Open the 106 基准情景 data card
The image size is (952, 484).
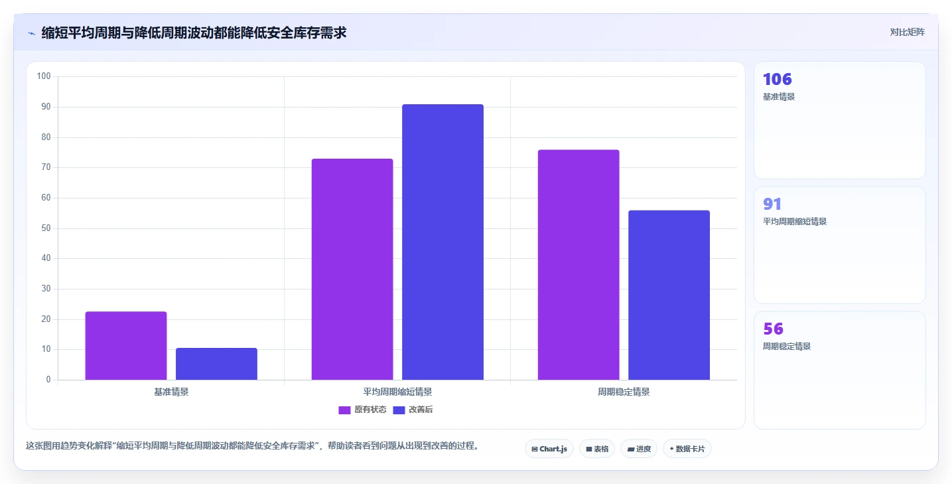[x=839, y=120]
